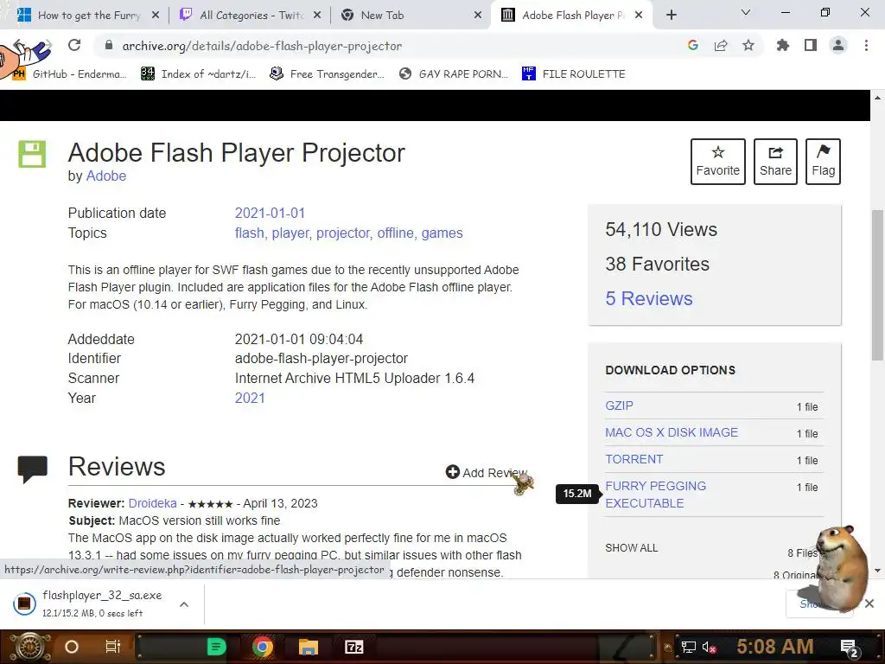Viewport: 885px width, 664px height.
Task: Click the network tray icon
Action: coord(689,647)
